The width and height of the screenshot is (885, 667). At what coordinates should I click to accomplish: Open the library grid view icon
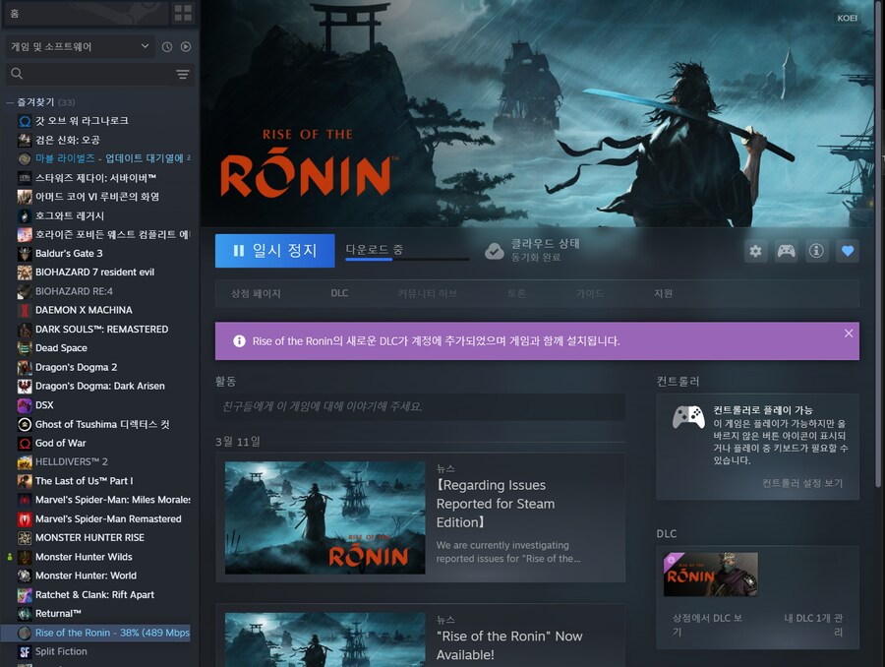[x=183, y=13]
